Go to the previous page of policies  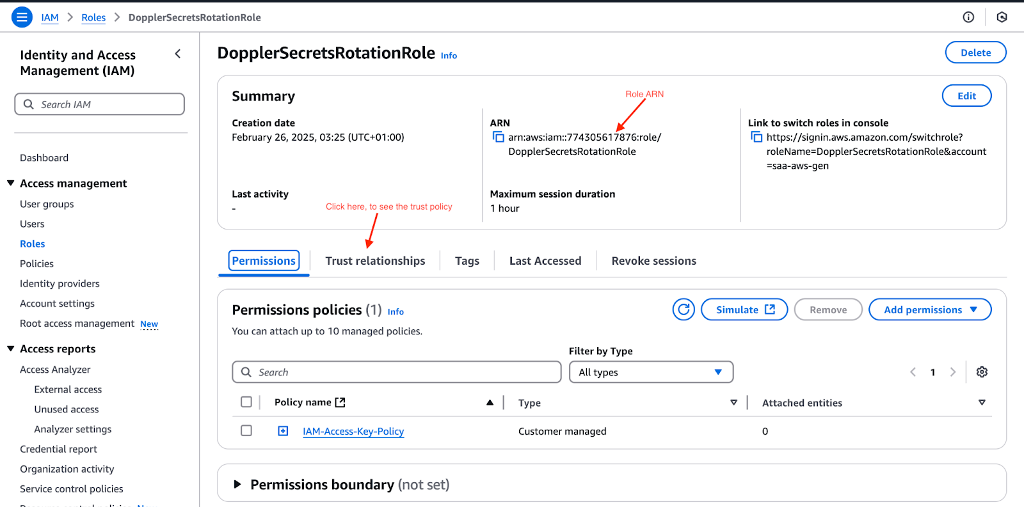[913, 372]
